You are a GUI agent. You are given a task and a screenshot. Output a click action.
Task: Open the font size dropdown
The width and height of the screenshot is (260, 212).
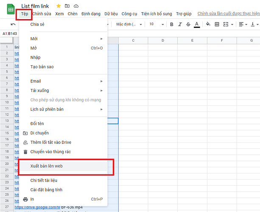tap(156, 24)
